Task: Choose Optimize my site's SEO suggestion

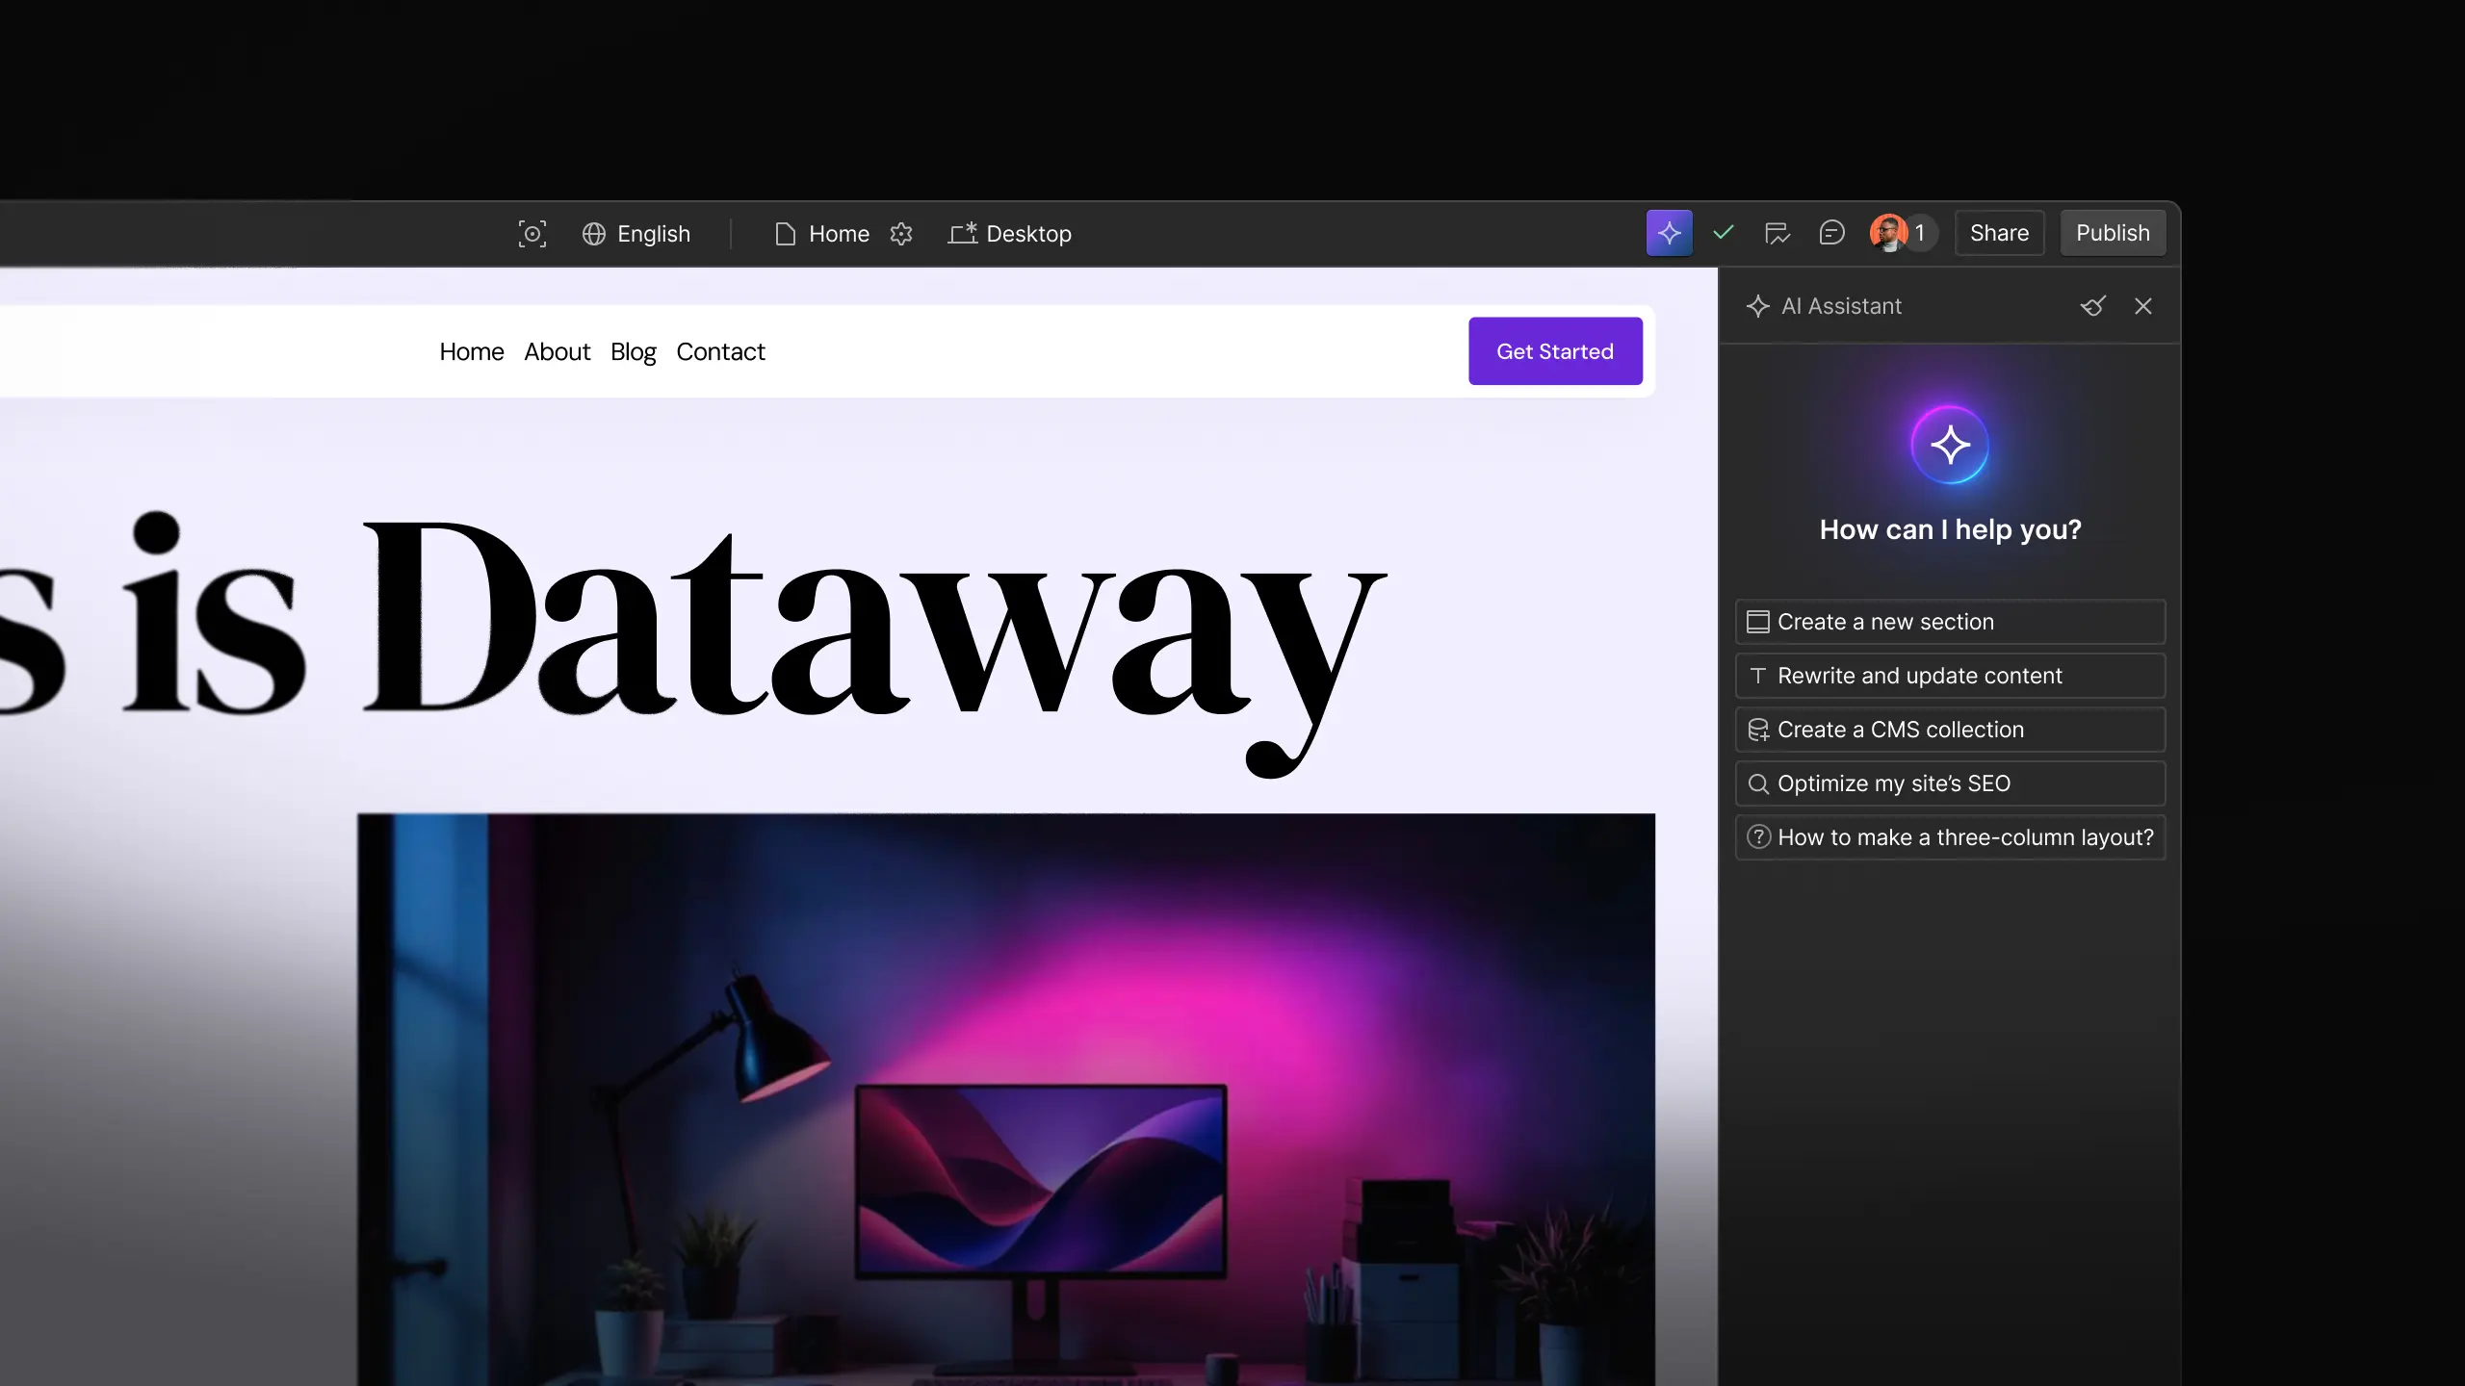Action: (x=1949, y=783)
